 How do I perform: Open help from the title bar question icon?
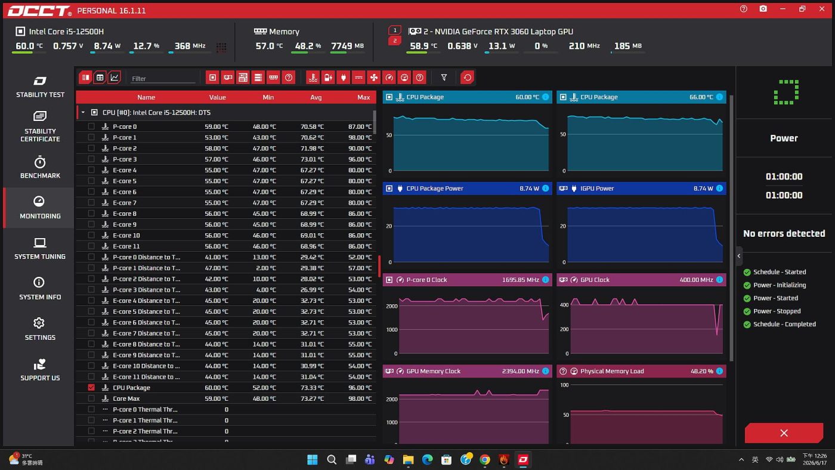coord(744,9)
